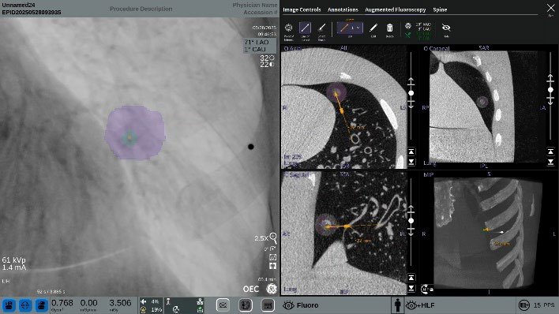The image size is (559, 314).
Task: Click the rightmost dark square button bottom bar
Action: tap(268, 305)
